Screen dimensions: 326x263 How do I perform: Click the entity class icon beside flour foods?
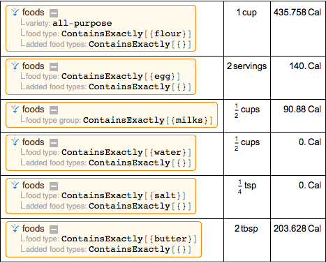pyautogui.click(x=15, y=12)
